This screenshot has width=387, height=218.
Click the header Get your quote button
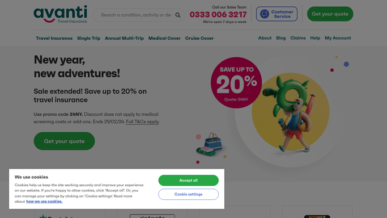330,14
